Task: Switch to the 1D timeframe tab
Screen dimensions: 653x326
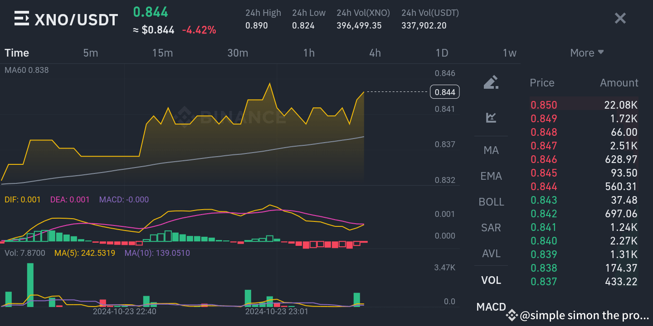Action: [442, 53]
